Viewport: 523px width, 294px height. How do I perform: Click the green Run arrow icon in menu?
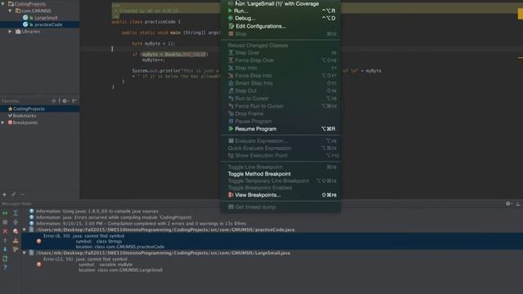pyautogui.click(x=230, y=11)
